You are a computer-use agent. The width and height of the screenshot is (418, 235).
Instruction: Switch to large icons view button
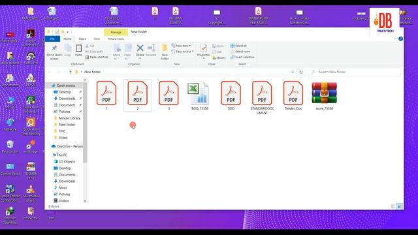[400, 206]
